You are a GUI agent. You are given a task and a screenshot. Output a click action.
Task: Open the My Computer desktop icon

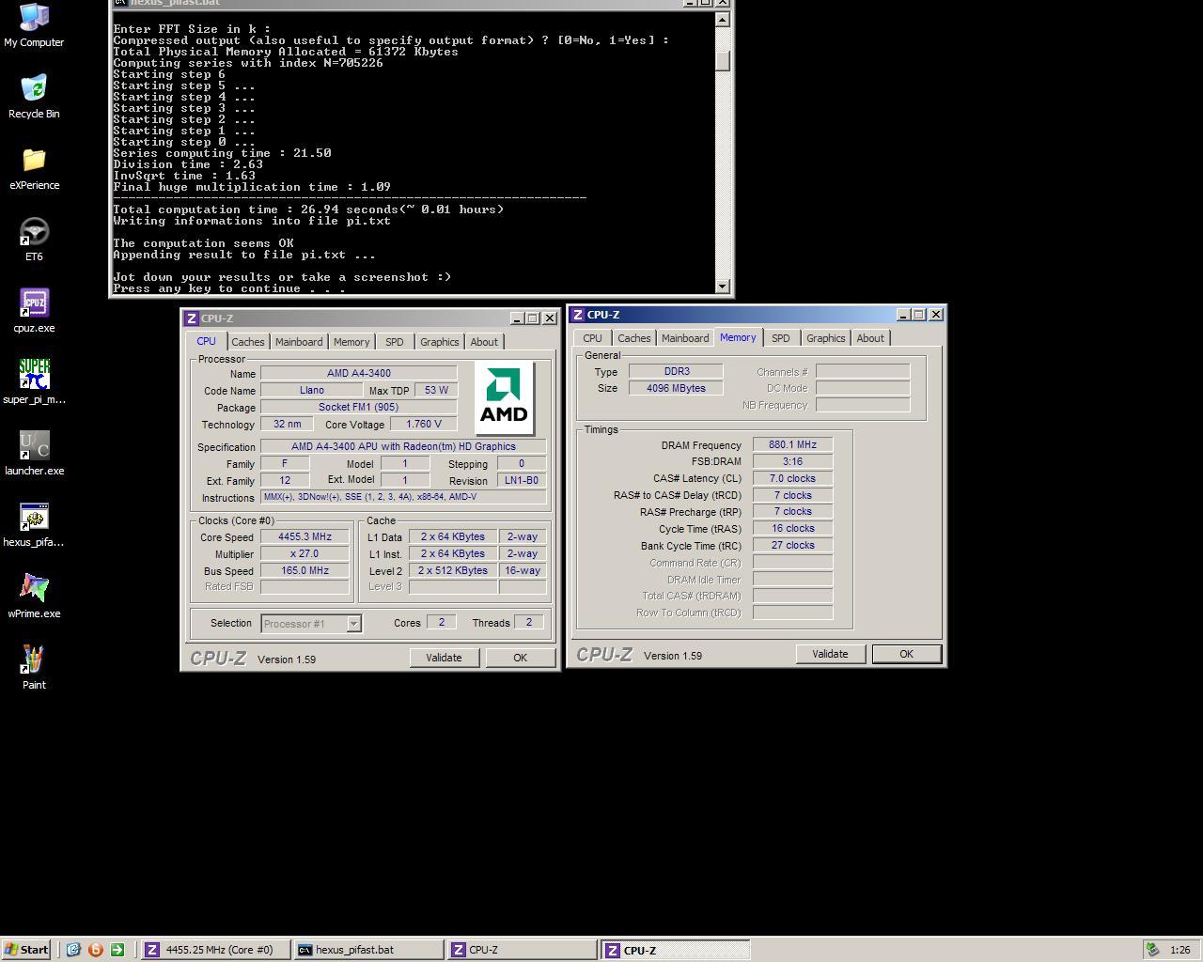click(x=34, y=25)
